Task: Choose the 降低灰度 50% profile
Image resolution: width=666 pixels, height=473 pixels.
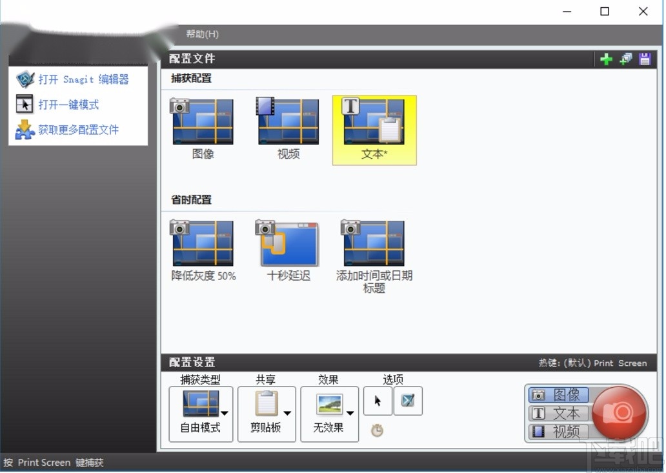Action: (x=203, y=251)
